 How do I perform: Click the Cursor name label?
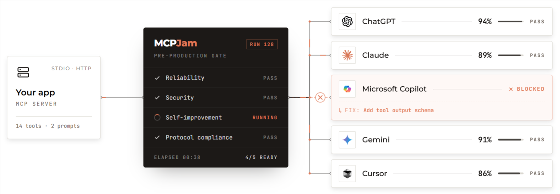tap(375, 174)
